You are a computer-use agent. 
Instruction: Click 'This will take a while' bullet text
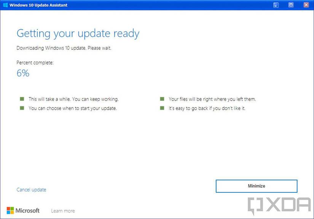[73, 99]
